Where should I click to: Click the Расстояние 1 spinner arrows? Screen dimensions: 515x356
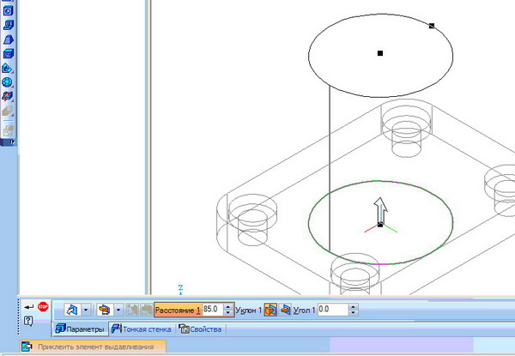227,309
